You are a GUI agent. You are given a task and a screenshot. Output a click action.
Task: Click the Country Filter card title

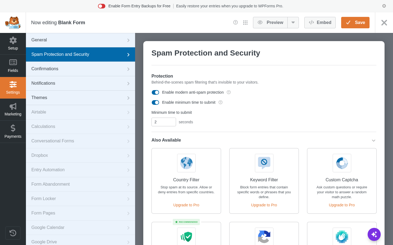point(186,180)
